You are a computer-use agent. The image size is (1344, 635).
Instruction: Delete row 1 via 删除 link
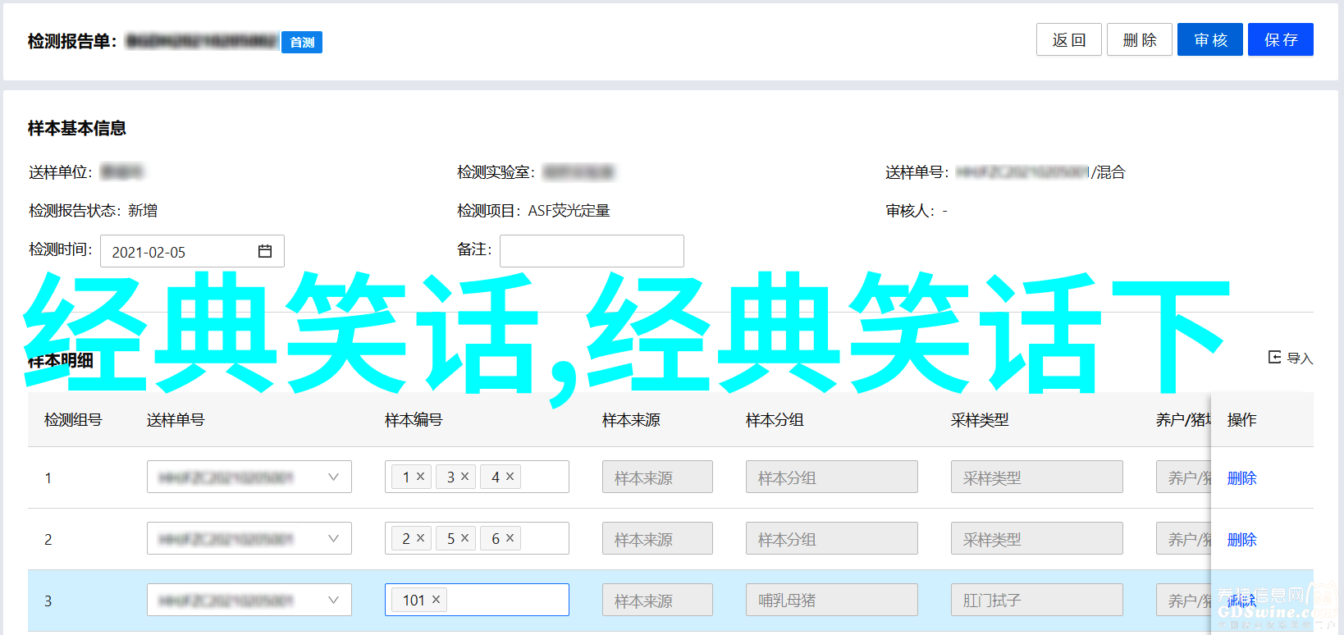(x=1241, y=477)
